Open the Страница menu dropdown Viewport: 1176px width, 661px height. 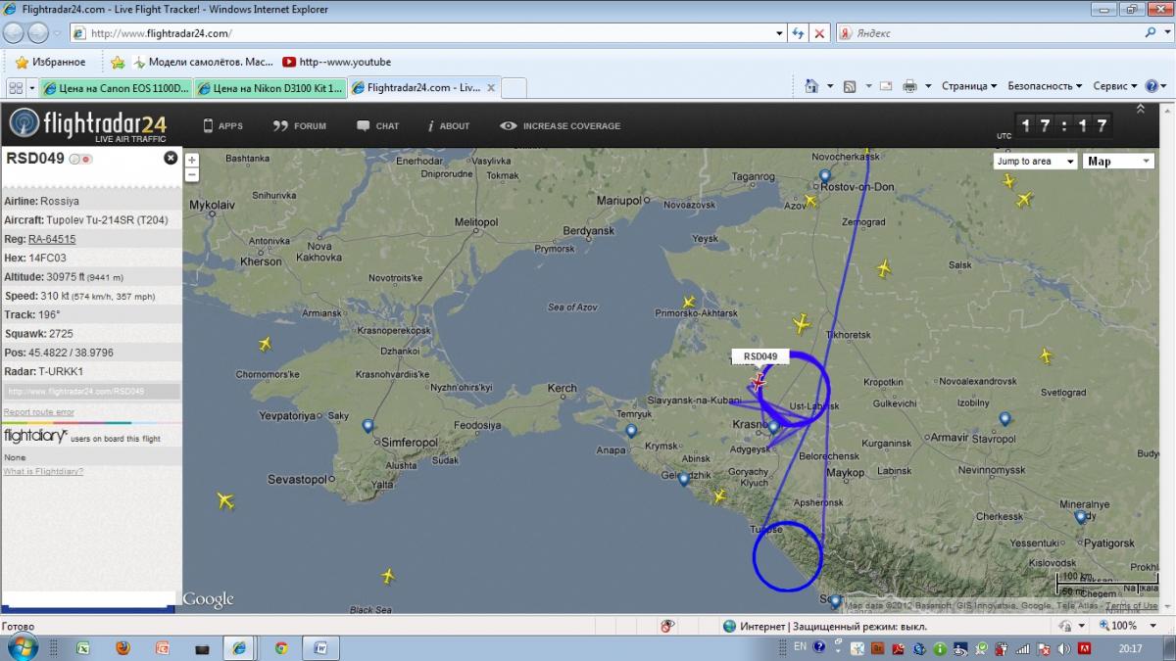coord(969,86)
